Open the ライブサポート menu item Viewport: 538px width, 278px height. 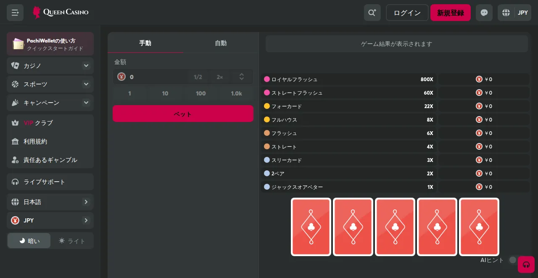(50, 182)
